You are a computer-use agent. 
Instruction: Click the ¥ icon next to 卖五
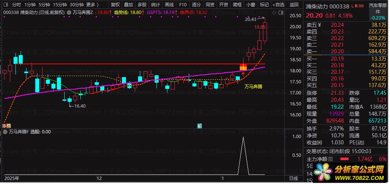click(320, 25)
